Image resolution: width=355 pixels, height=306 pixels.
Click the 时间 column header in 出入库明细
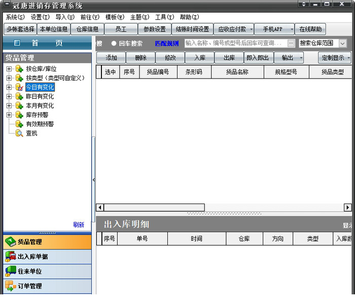click(197, 239)
